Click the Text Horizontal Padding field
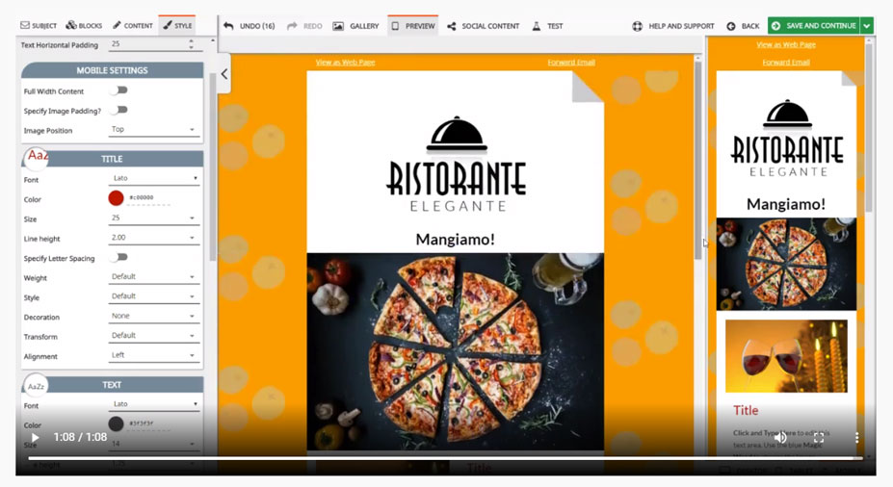This screenshot has height=487, width=893. point(149,44)
